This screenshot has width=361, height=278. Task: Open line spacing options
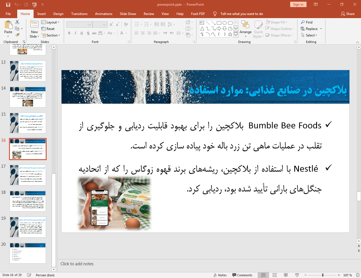(171, 24)
